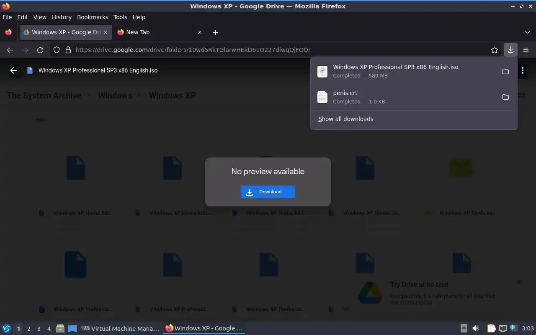The height and width of the screenshot is (335, 536).
Task: Open completed Windows XP Professional ISO download entry
Action: 406,71
